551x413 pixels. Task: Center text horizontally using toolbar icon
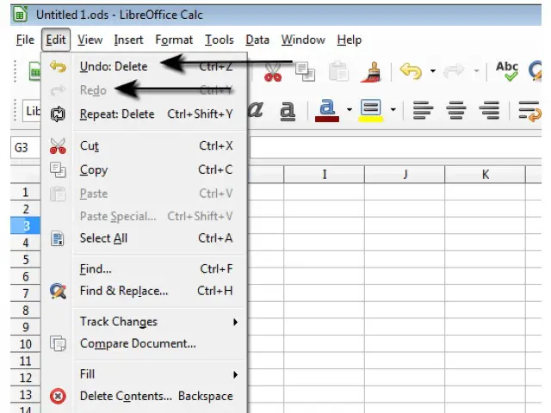tap(455, 110)
